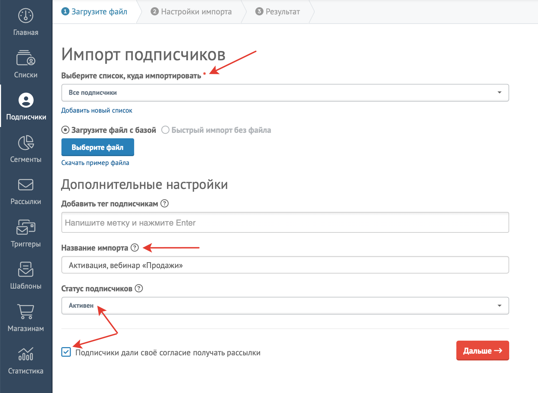Click help icon next to Добавить тег подписчикам

tap(165, 203)
